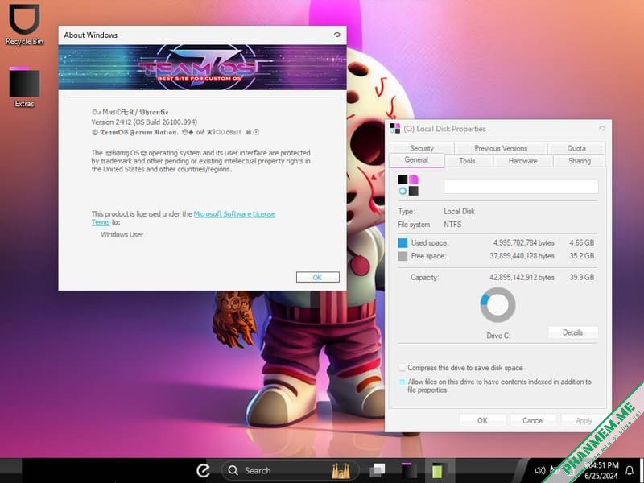
Task: Click the large drive icon beside name field
Action: click(x=408, y=185)
